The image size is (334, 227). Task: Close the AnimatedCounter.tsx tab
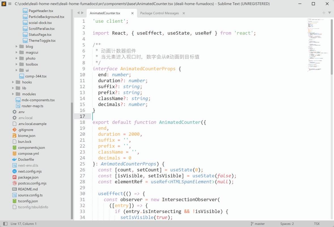click(132, 13)
